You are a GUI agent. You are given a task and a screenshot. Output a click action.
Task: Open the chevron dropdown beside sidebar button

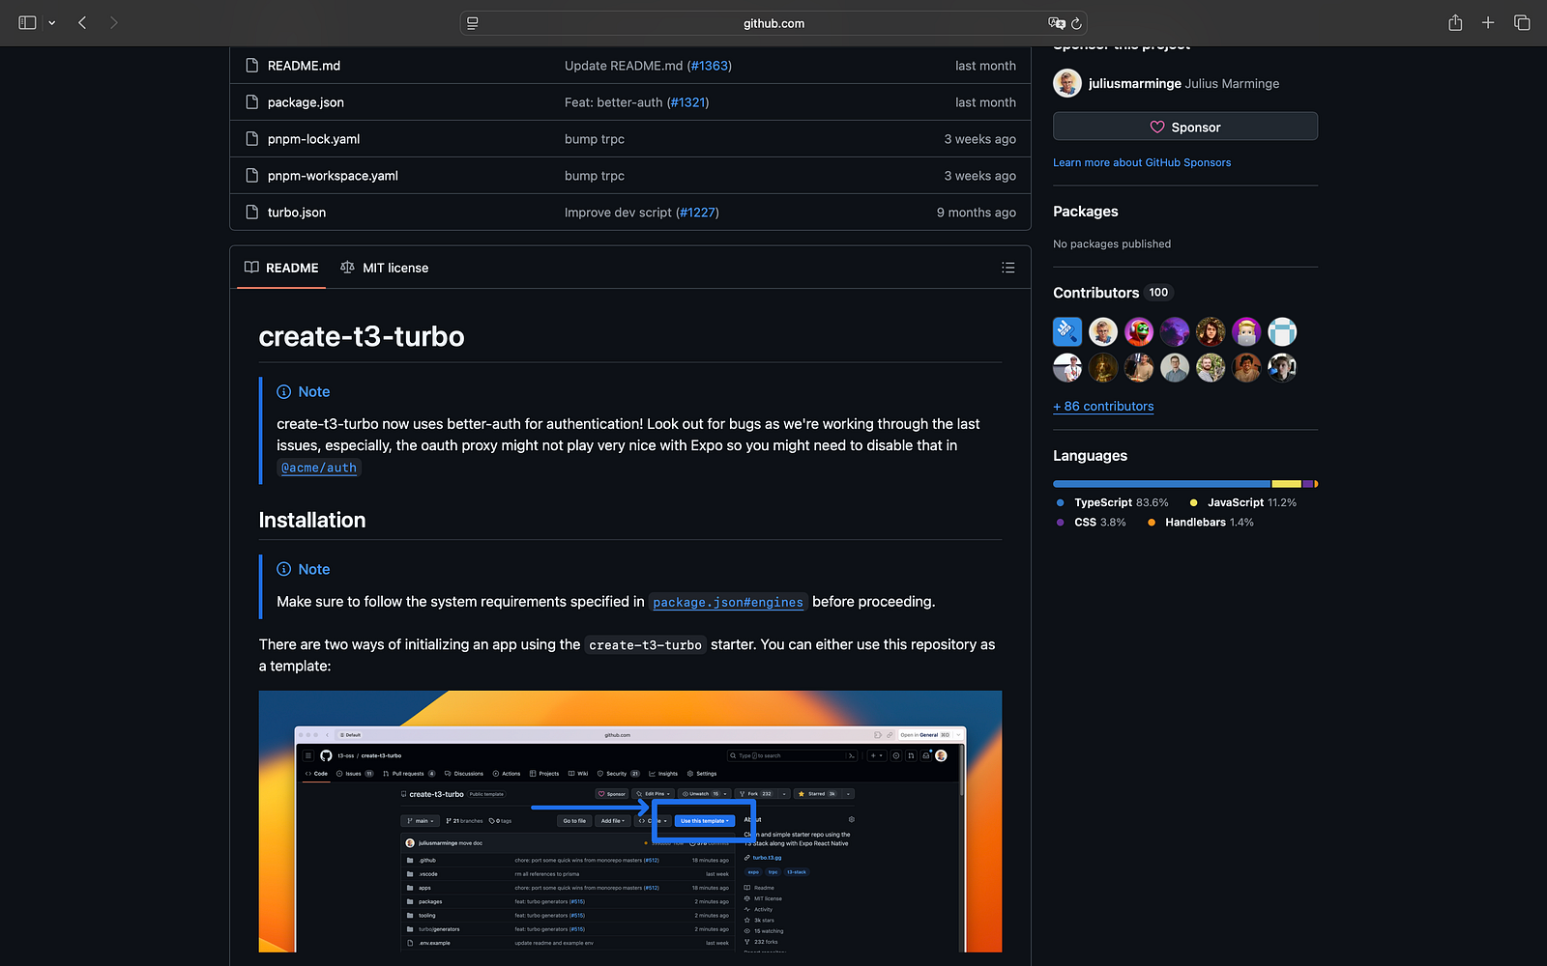(52, 22)
